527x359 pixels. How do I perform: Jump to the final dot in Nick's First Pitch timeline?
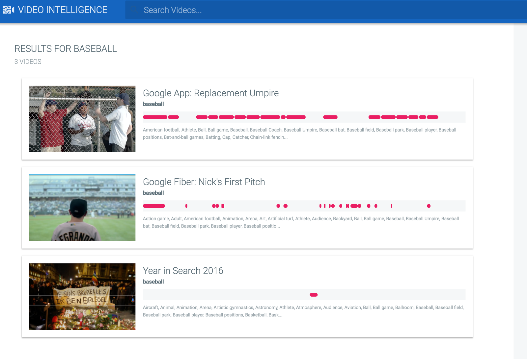point(429,206)
